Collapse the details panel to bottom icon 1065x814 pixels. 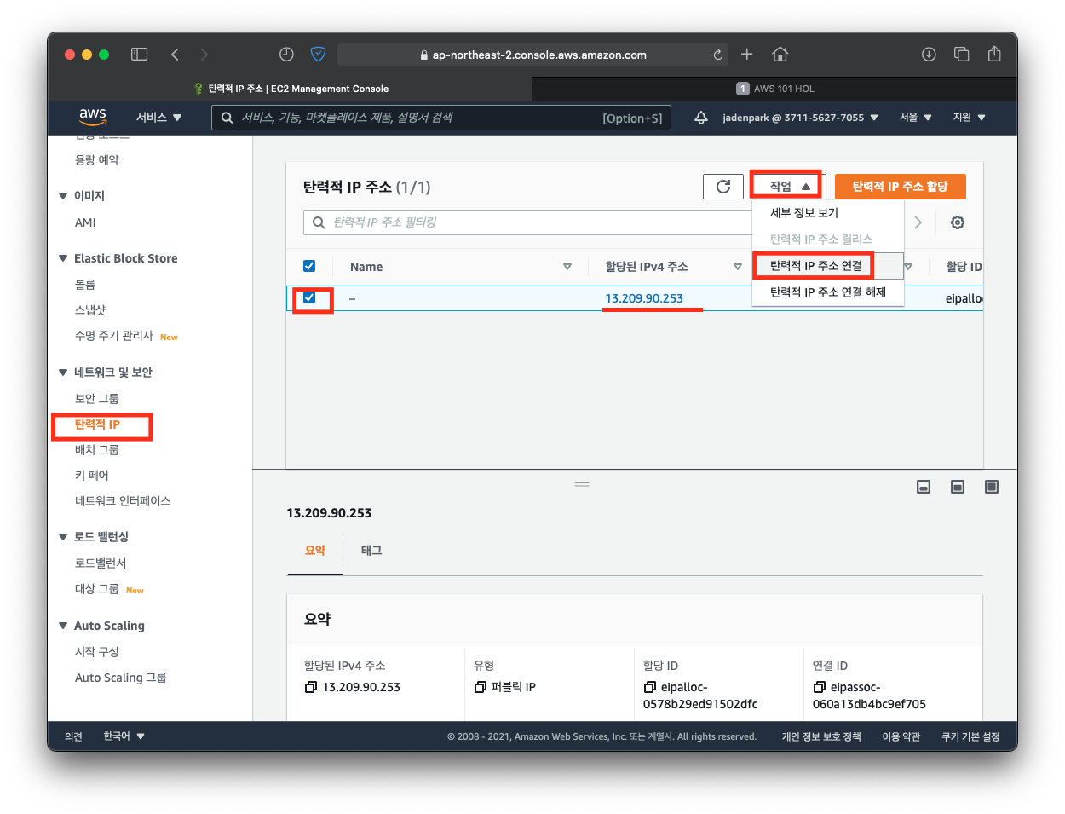(924, 487)
